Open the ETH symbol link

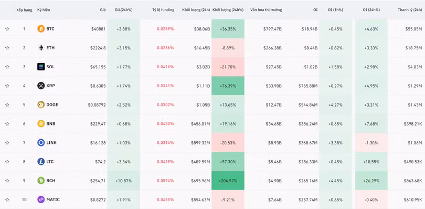[x=50, y=48]
